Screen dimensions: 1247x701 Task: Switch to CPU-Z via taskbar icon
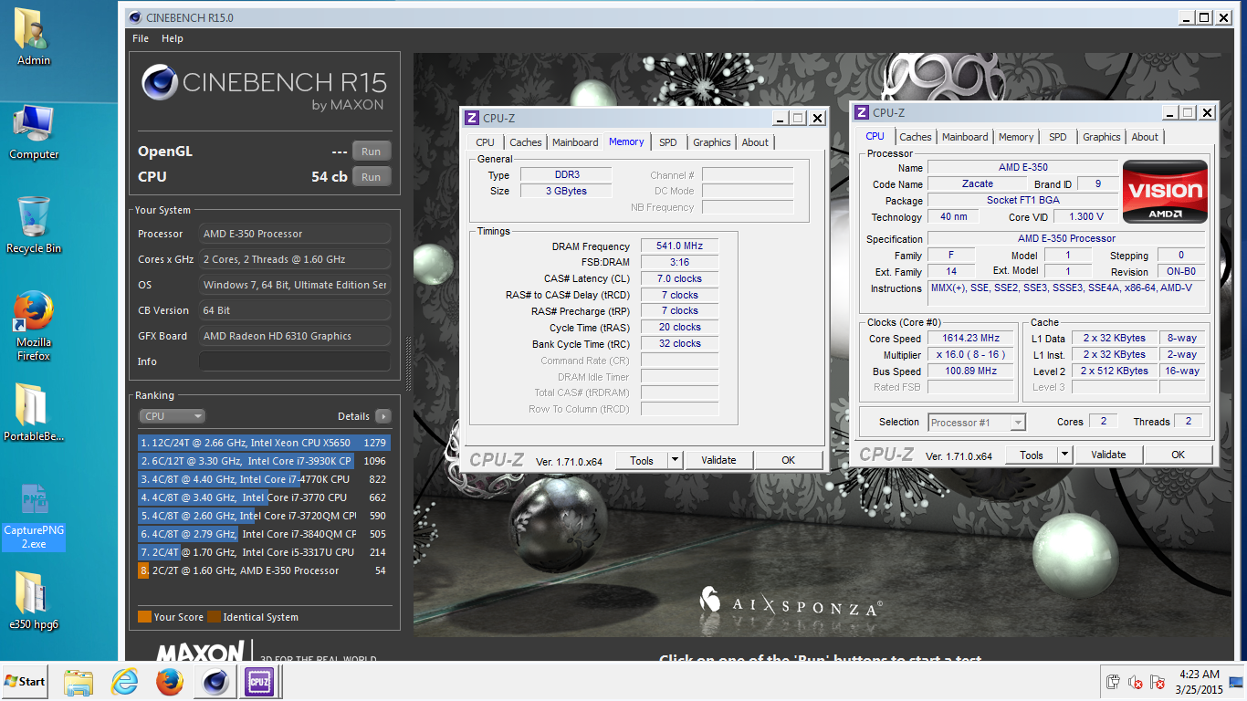(258, 682)
